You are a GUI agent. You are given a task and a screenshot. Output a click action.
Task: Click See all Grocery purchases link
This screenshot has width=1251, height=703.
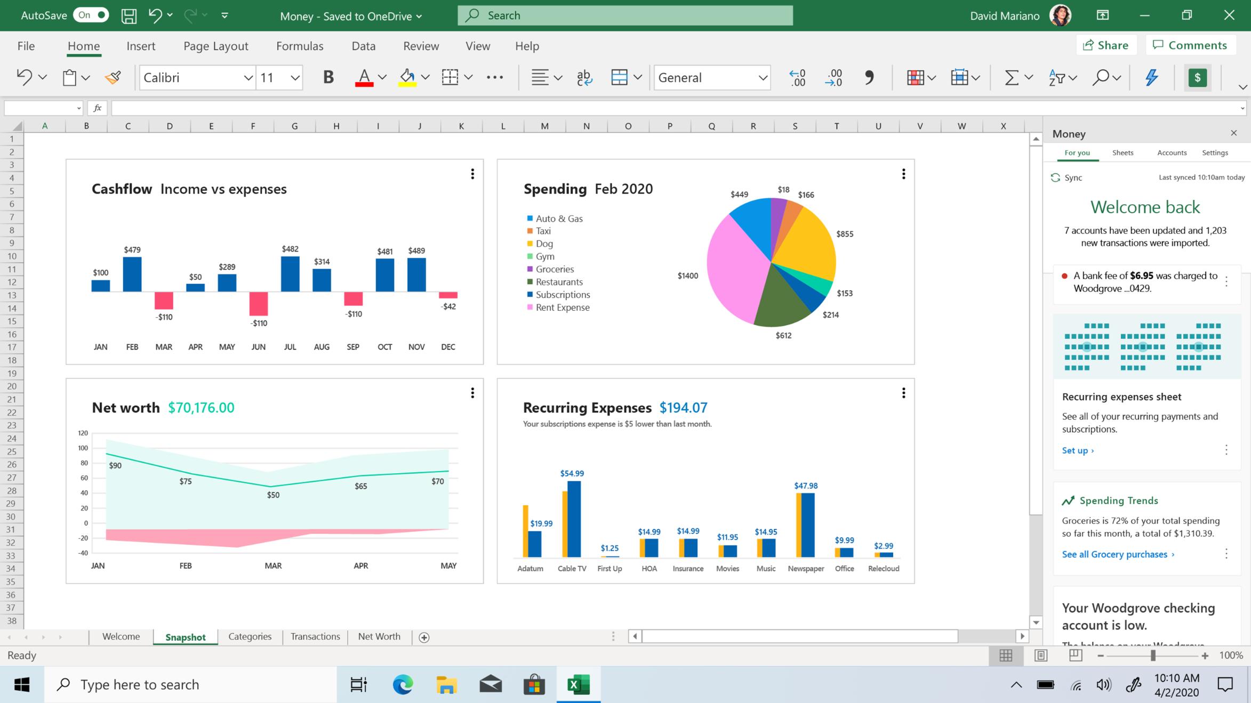tap(1115, 554)
